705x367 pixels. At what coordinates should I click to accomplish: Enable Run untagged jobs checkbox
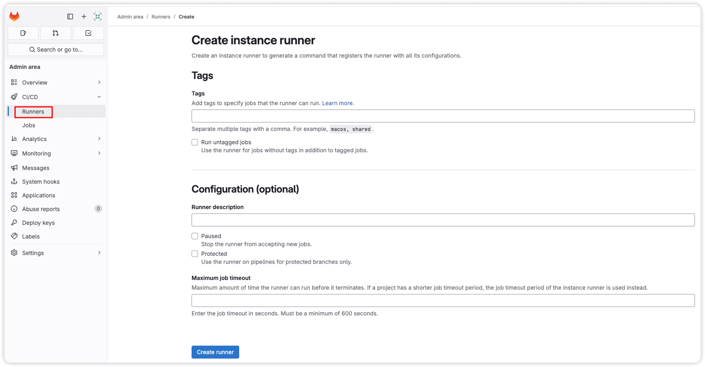coord(195,142)
